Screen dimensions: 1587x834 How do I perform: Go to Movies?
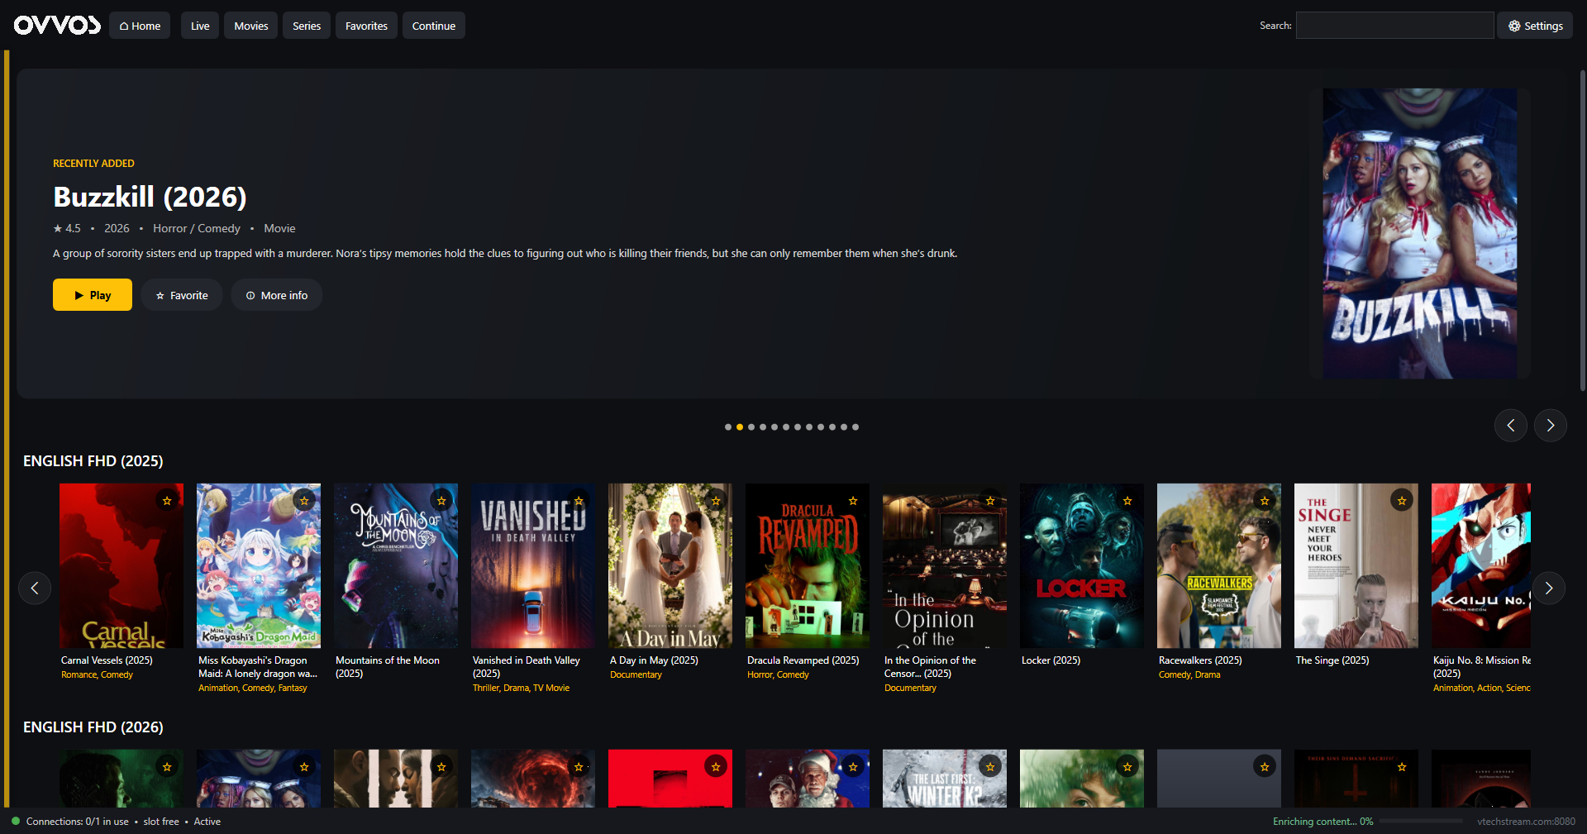click(251, 26)
